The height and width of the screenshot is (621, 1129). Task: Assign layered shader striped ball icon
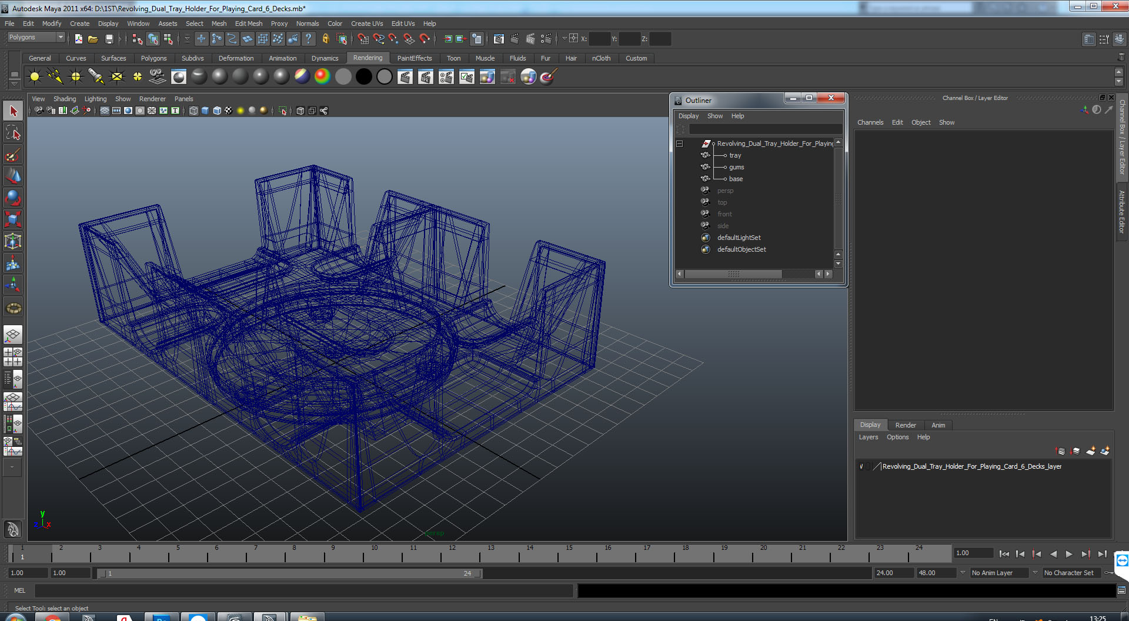point(302,76)
